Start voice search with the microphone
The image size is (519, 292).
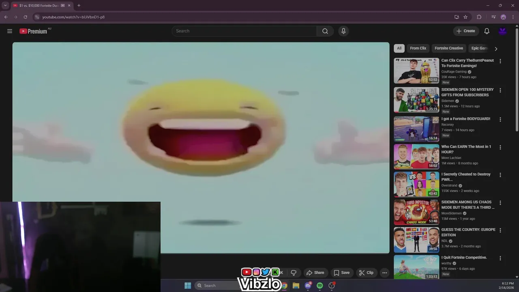[343, 31]
